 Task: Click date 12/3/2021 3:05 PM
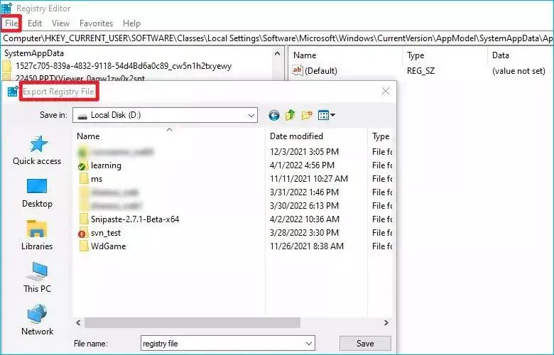pos(304,152)
